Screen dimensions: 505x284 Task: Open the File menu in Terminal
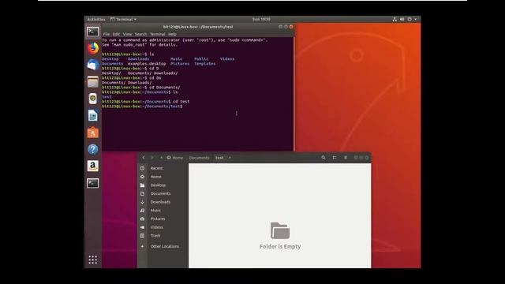(107, 34)
